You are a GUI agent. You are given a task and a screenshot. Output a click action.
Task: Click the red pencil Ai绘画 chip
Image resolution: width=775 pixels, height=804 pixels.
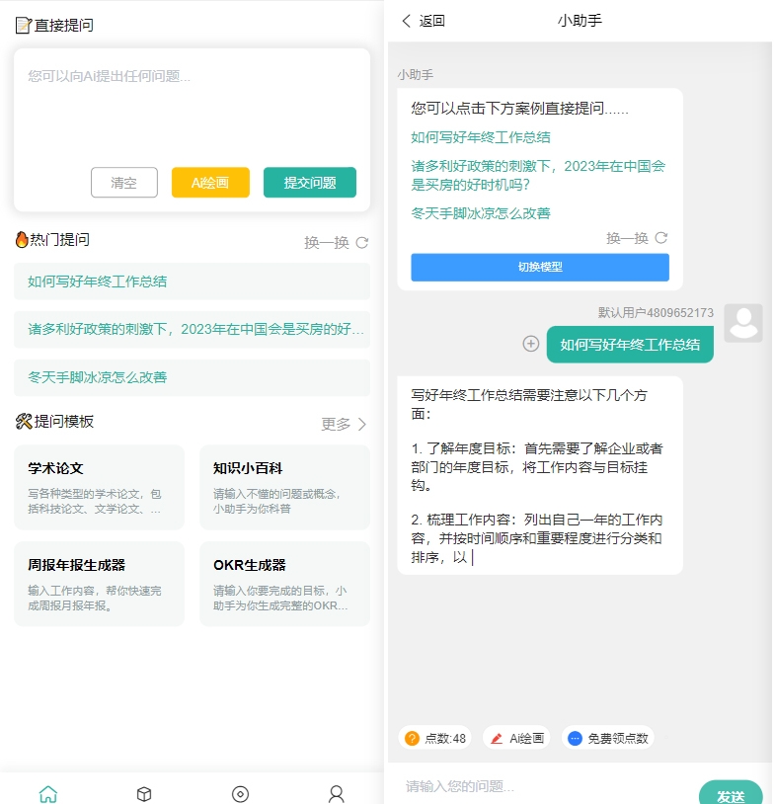click(x=516, y=739)
